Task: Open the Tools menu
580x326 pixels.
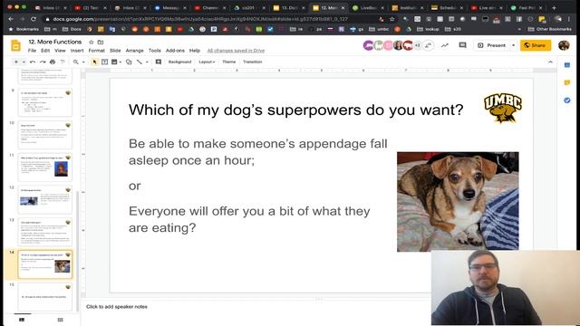Action: point(155,51)
